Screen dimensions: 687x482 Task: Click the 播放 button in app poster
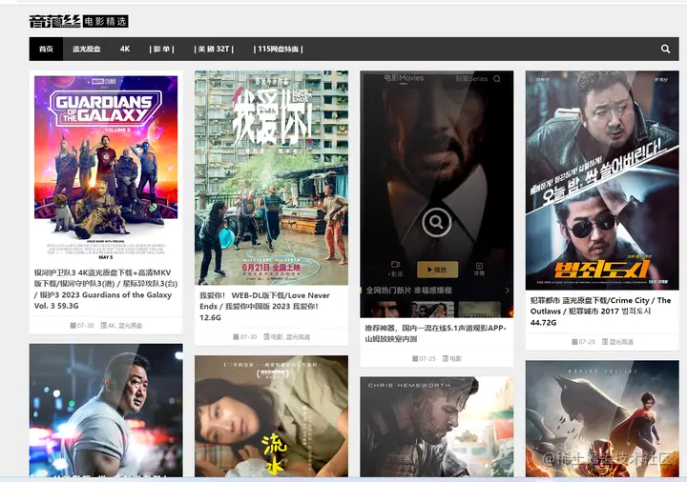pos(437,270)
